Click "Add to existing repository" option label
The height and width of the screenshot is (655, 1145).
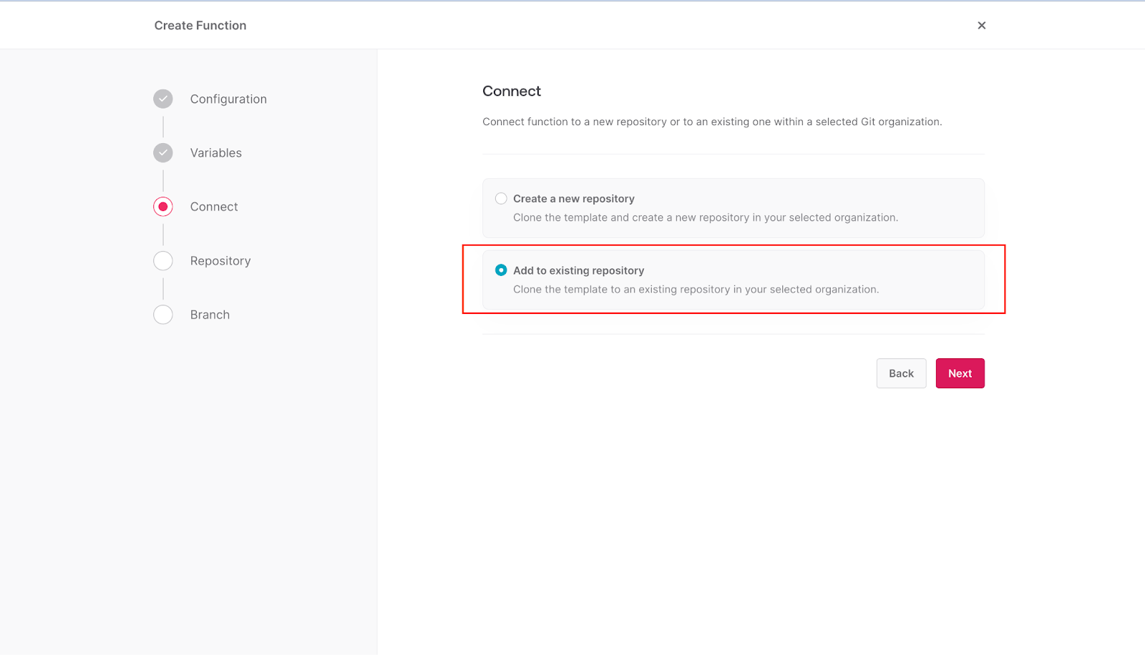pos(578,270)
